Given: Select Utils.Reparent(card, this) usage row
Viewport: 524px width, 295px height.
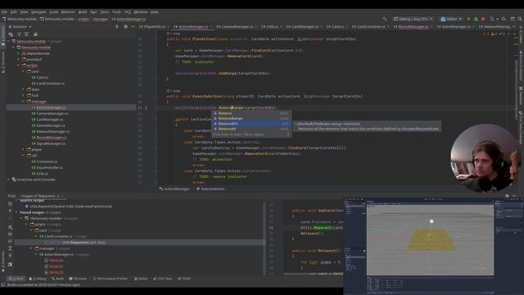Looking at the screenshot, I should (x=139, y=243).
